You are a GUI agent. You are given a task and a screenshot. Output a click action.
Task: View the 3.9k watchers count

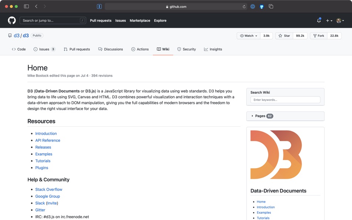pos(266,36)
